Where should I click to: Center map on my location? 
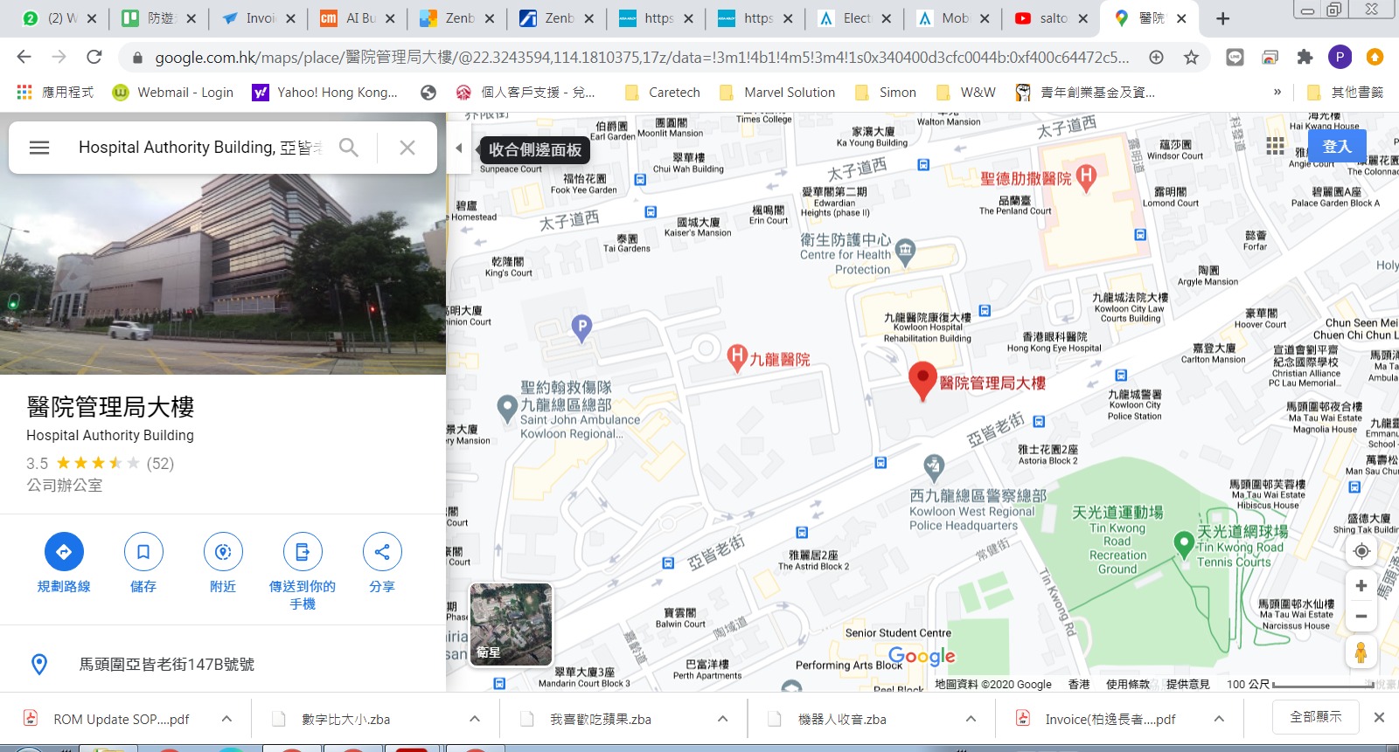coord(1361,551)
